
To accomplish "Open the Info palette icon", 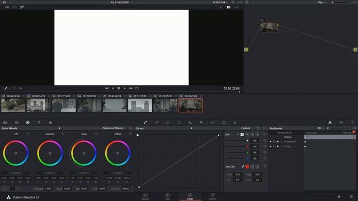I will [352, 123].
